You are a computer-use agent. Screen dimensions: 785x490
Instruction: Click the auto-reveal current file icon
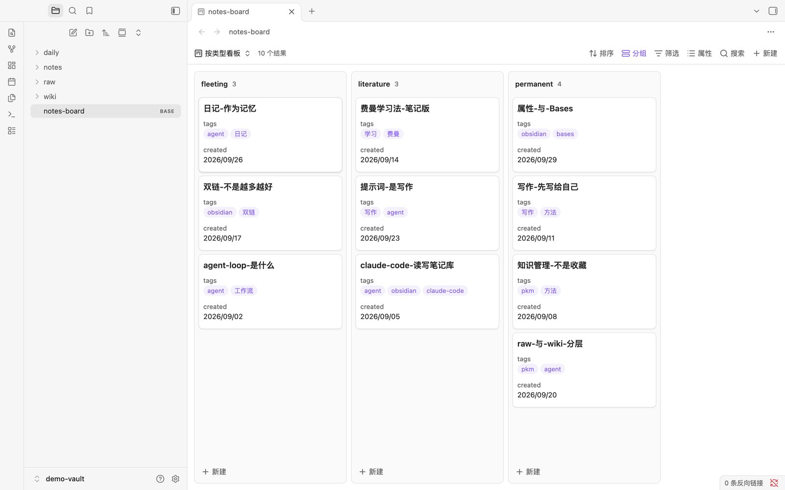(x=122, y=33)
